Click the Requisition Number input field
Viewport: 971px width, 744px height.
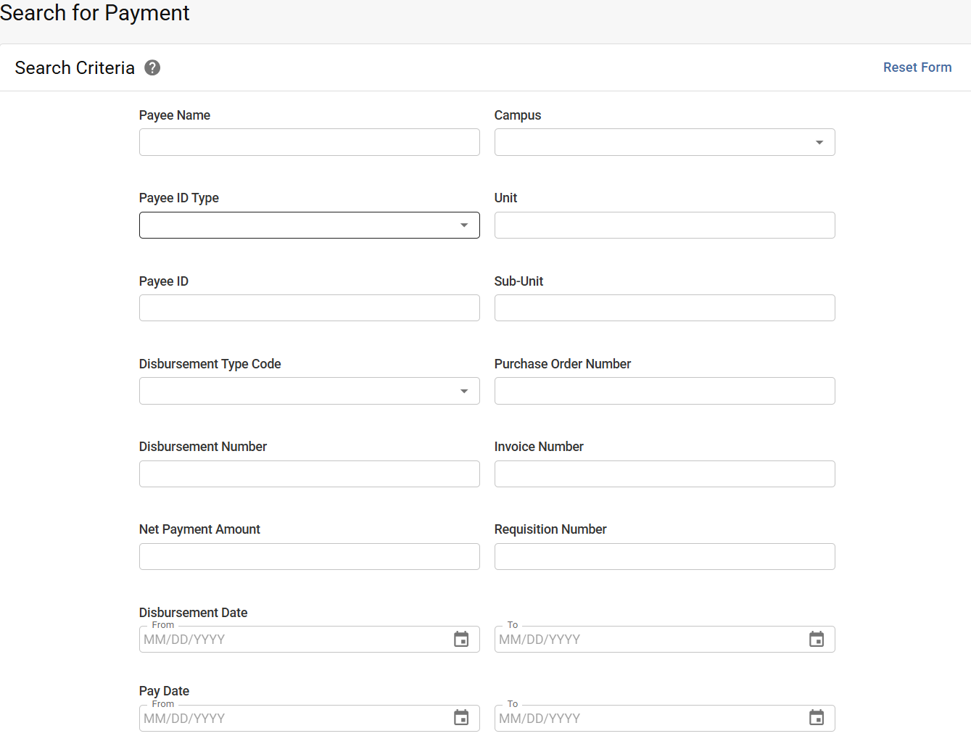664,556
